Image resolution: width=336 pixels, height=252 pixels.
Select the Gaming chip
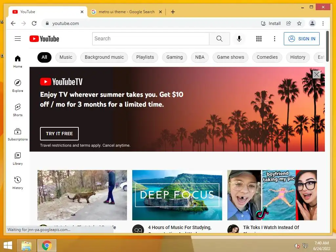click(x=175, y=57)
